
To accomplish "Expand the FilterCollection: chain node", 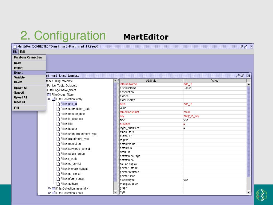I will coord(49,193).
